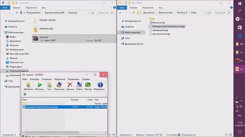The image size is (245, 137).
Task: Click WinRAR horizontal scrollbar thumb
Action: coord(52,132)
